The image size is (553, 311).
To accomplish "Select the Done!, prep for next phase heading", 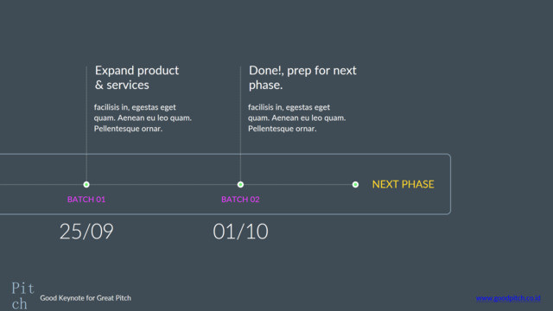I will [x=302, y=78].
